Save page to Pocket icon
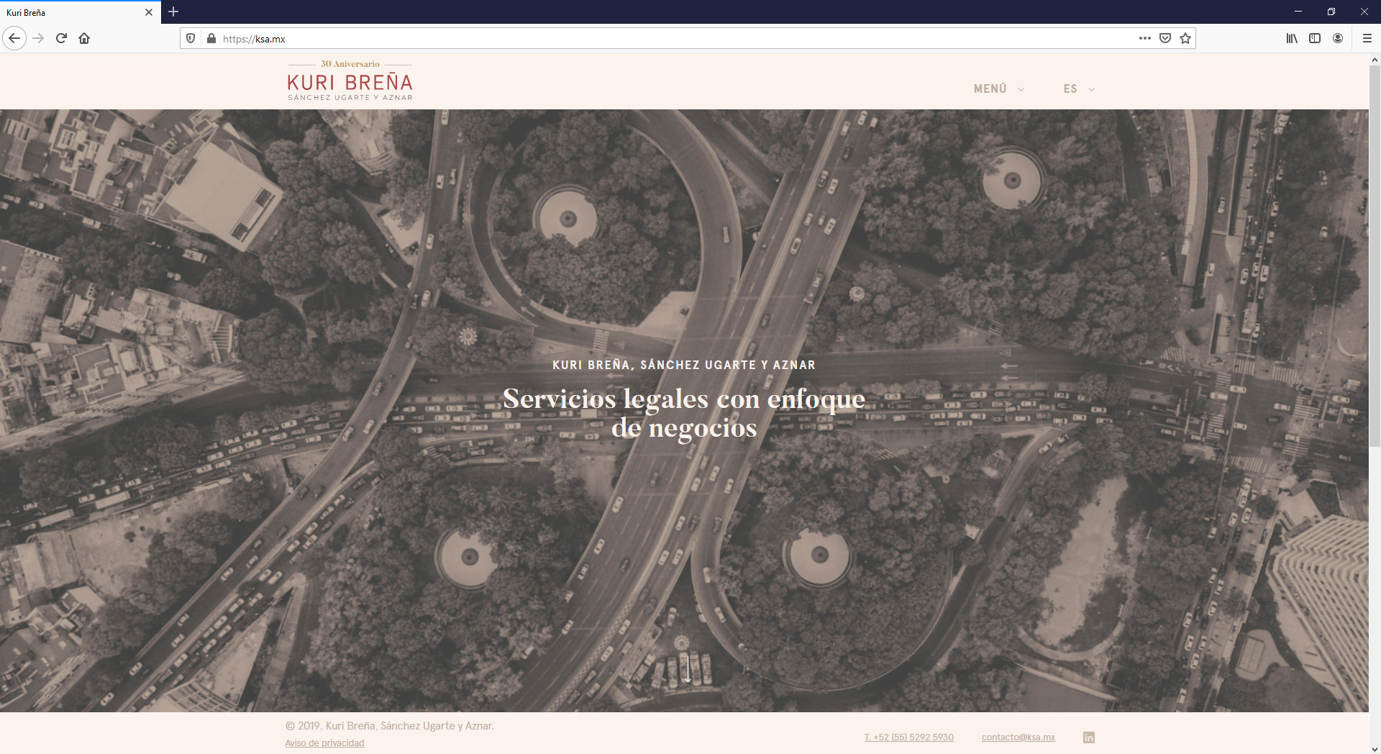 tap(1165, 39)
